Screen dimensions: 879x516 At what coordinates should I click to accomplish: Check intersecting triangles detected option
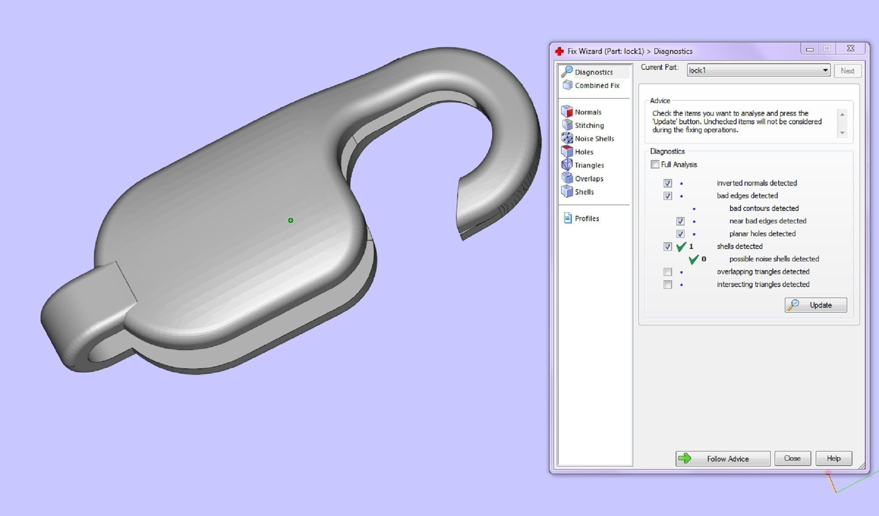coord(668,285)
